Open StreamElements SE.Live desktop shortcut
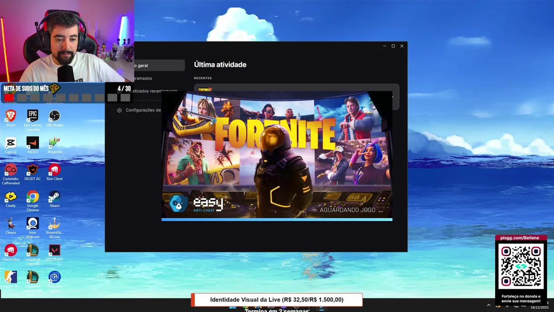This screenshot has height=312, width=554. tap(55, 228)
